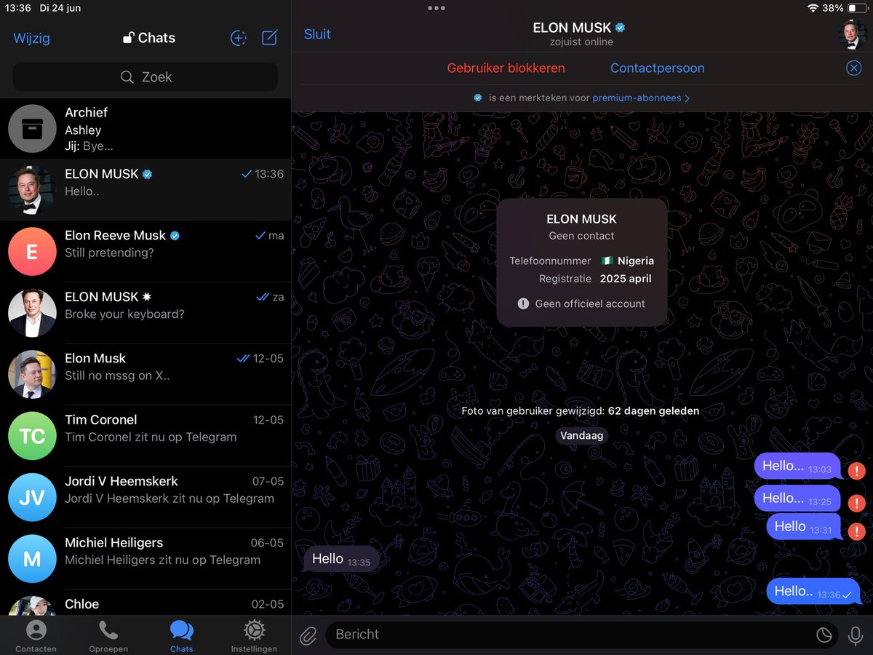Tap the unlocked padlock icon beside Chats title
Image resolution: width=873 pixels, height=655 pixels.
[x=129, y=38]
